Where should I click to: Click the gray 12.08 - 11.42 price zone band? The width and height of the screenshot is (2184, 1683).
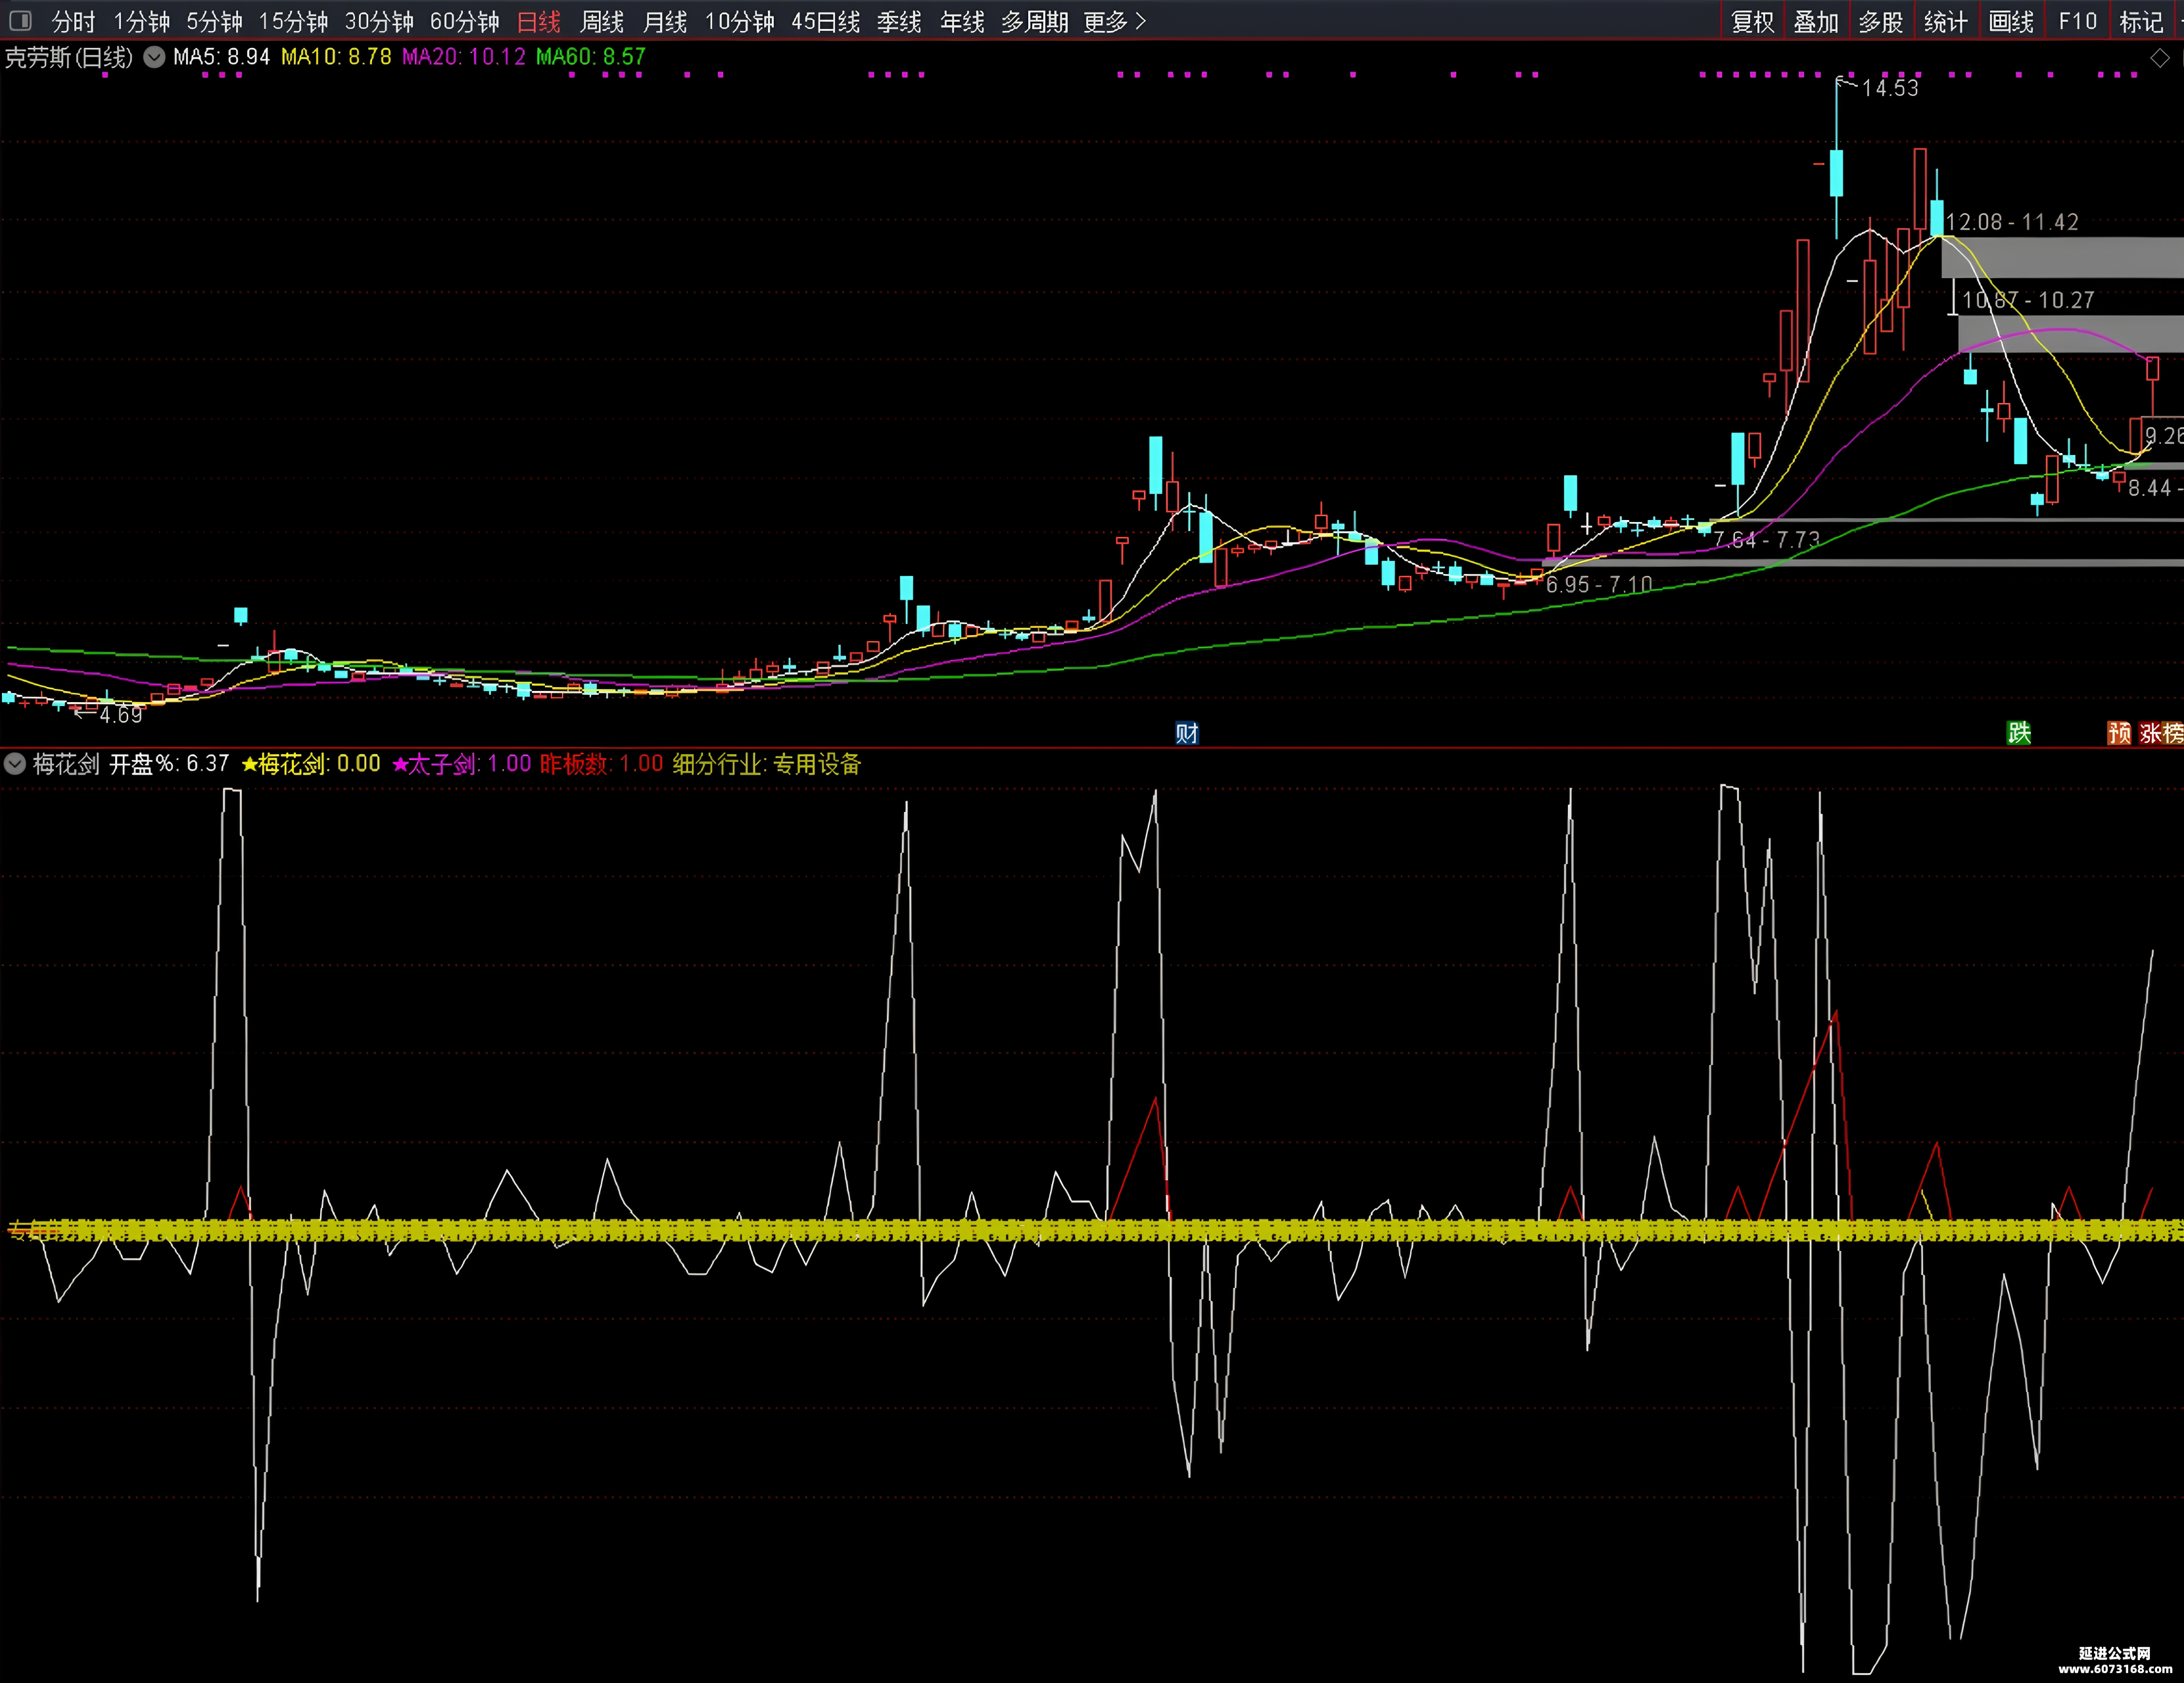(x=2062, y=257)
